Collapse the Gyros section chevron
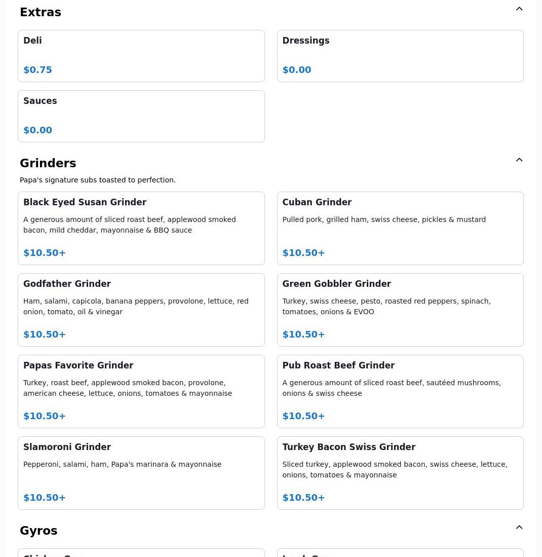The image size is (542, 557). (519, 528)
